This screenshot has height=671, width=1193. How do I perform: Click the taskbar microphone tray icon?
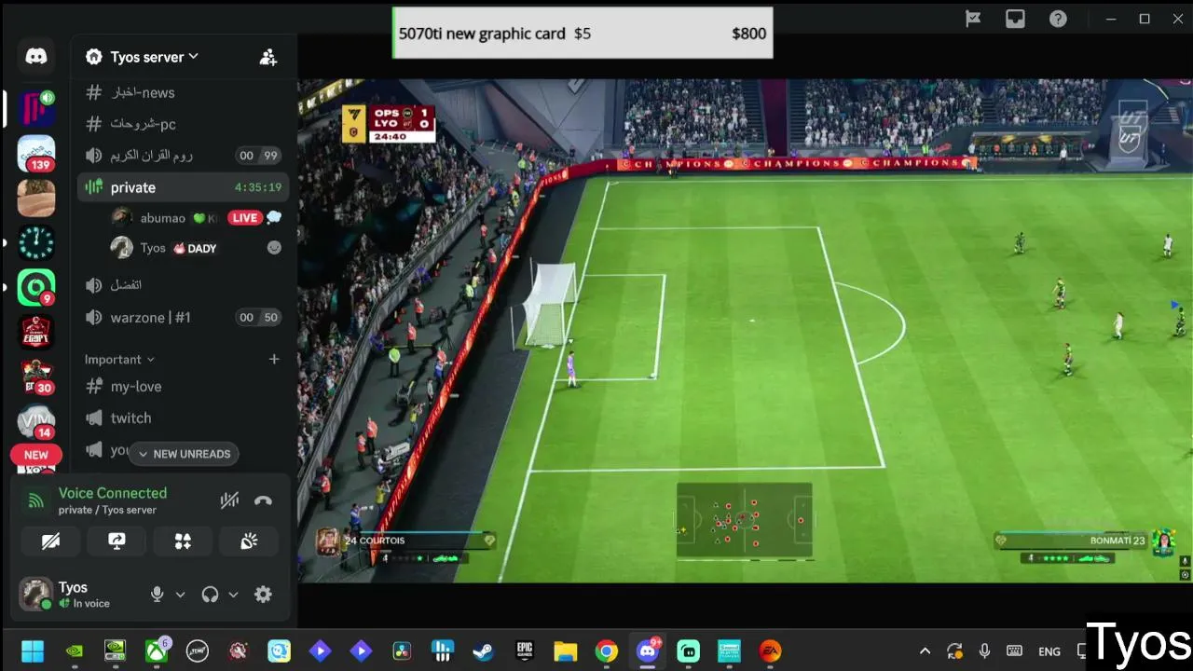(x=984, y=651)
